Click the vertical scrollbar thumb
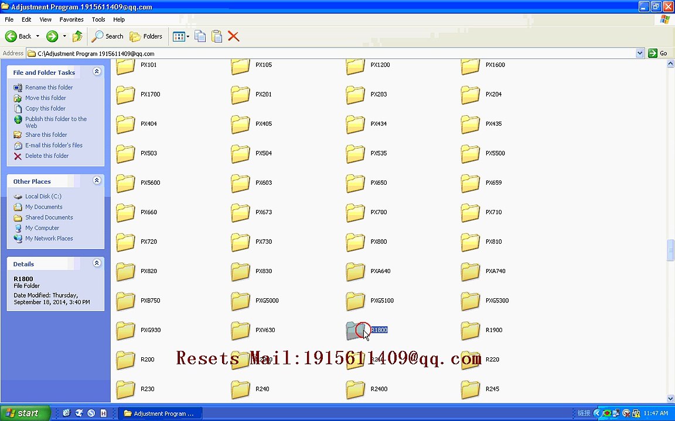Viewport: 675px width, 421px height. 670,250
